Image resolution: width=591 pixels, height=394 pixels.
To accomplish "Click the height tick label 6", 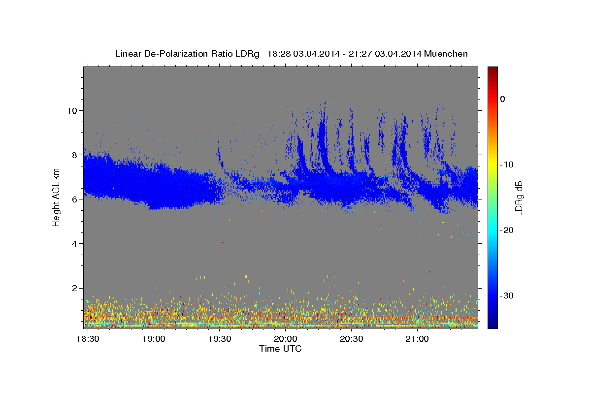I will click(x=74, y=199).
